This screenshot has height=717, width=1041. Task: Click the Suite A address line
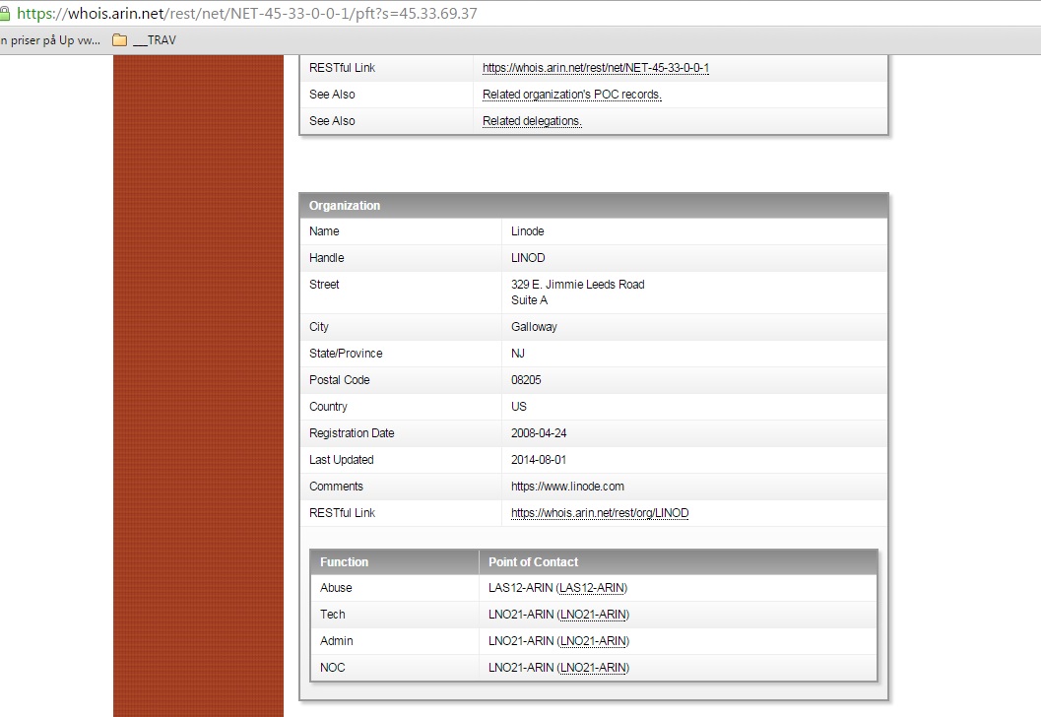[x=529, y=300]
